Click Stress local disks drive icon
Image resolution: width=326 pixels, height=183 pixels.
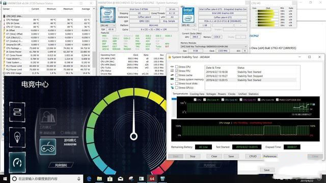coord(172,83)
